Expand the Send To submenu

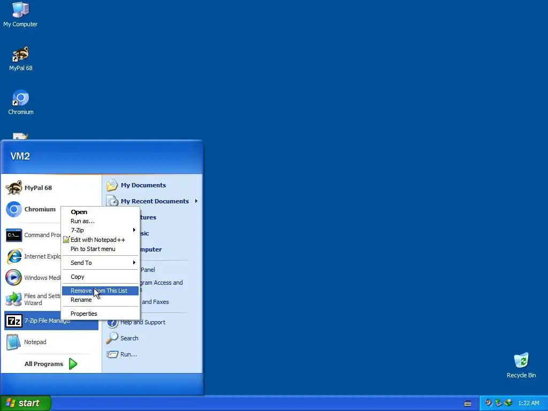click(100, 263)
